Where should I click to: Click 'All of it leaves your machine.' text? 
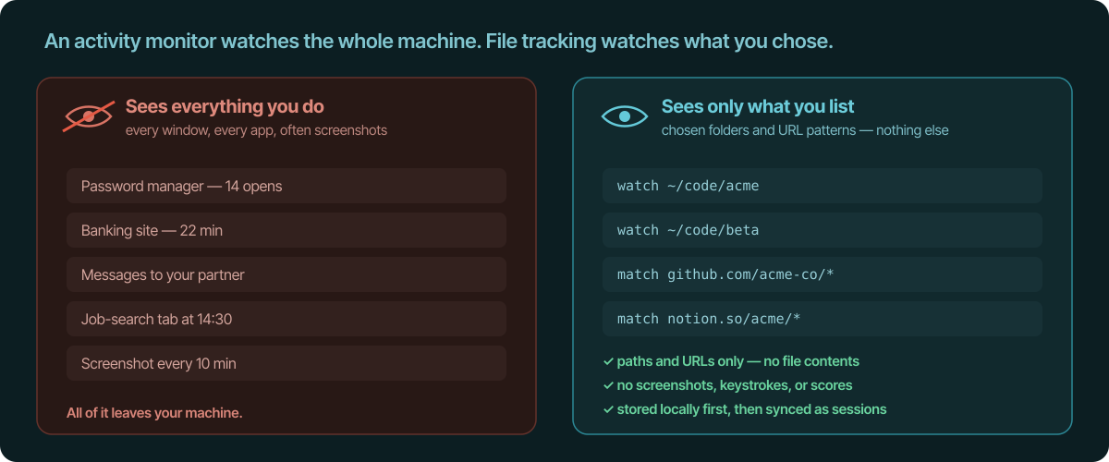154,413
